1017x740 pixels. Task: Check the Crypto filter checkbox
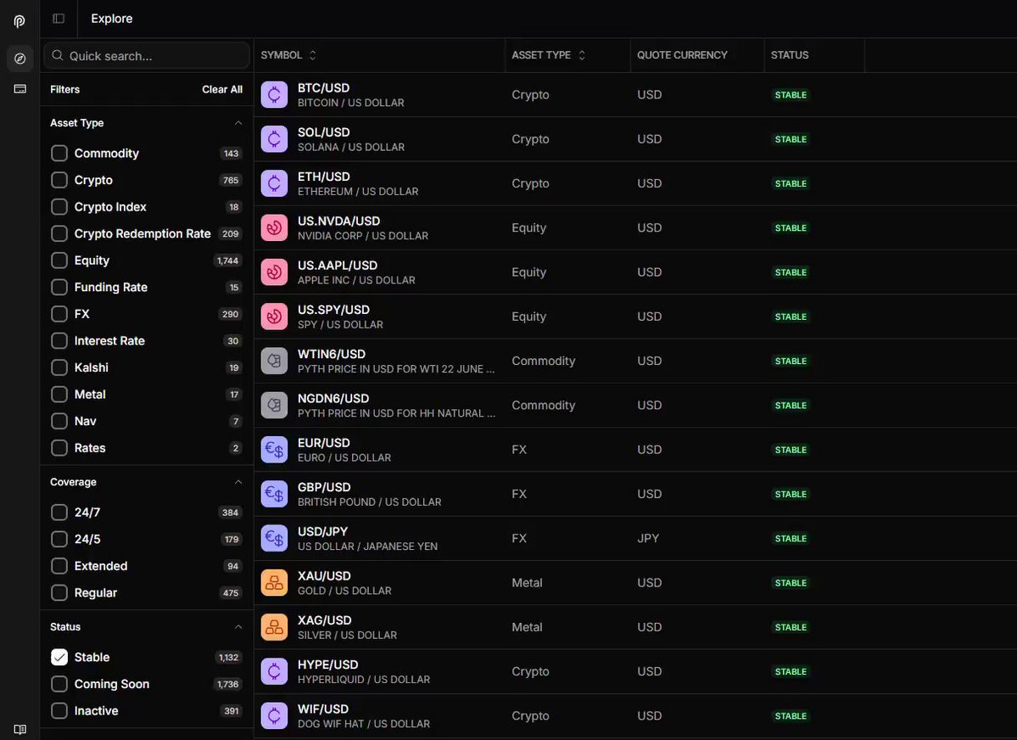point(59,180)
